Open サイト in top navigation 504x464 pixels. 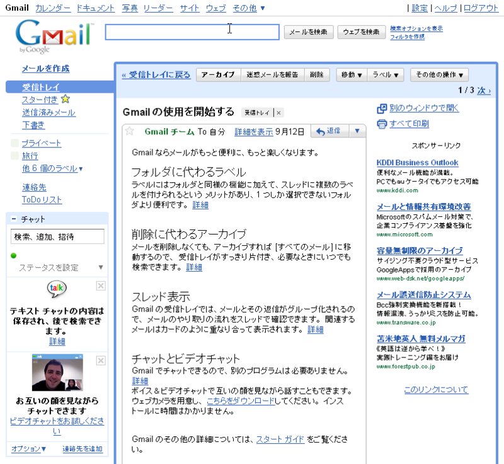pyautogui.click(x=190, y=8)
